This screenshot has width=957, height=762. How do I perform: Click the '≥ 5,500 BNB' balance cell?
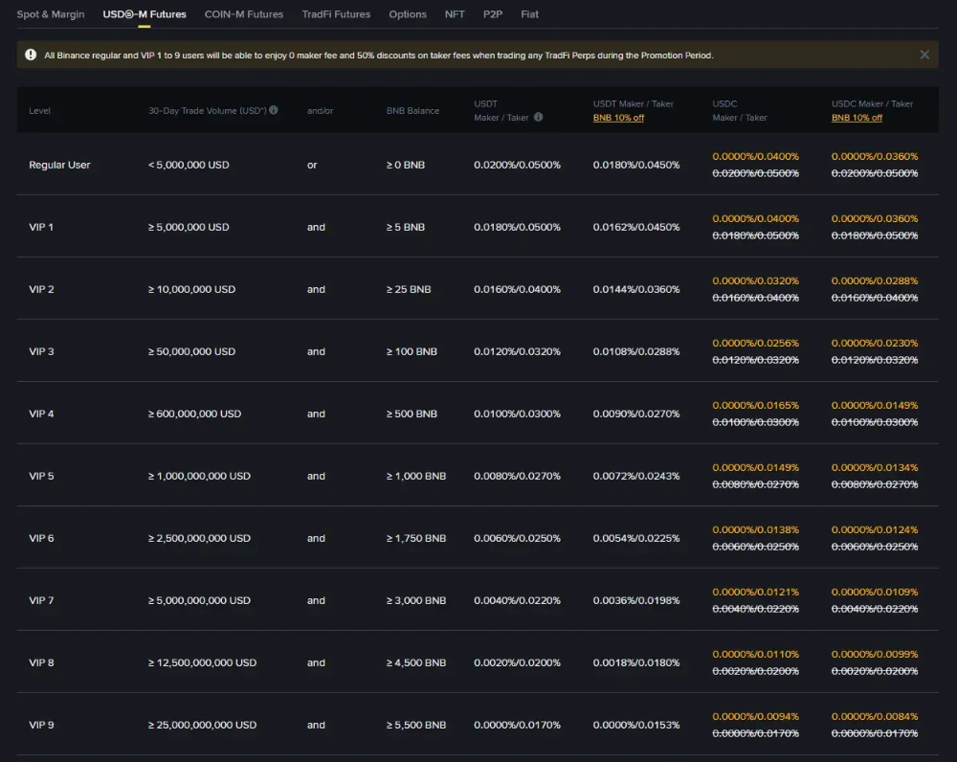(x=415, y=726)
